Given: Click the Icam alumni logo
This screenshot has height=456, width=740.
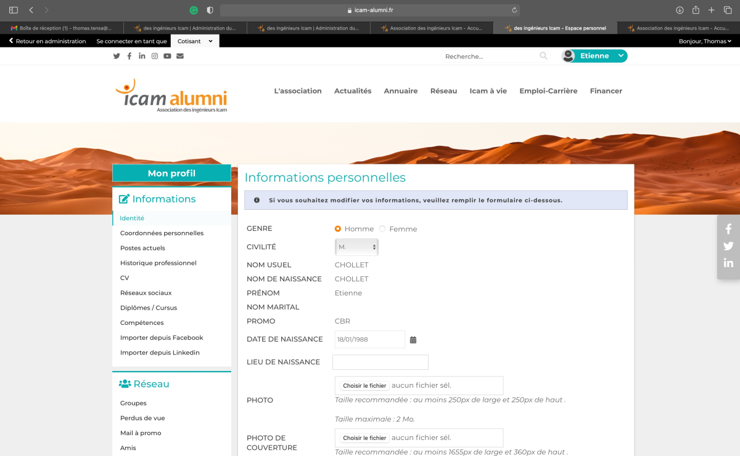Looking at the screenshot, I should coord(171,96).
